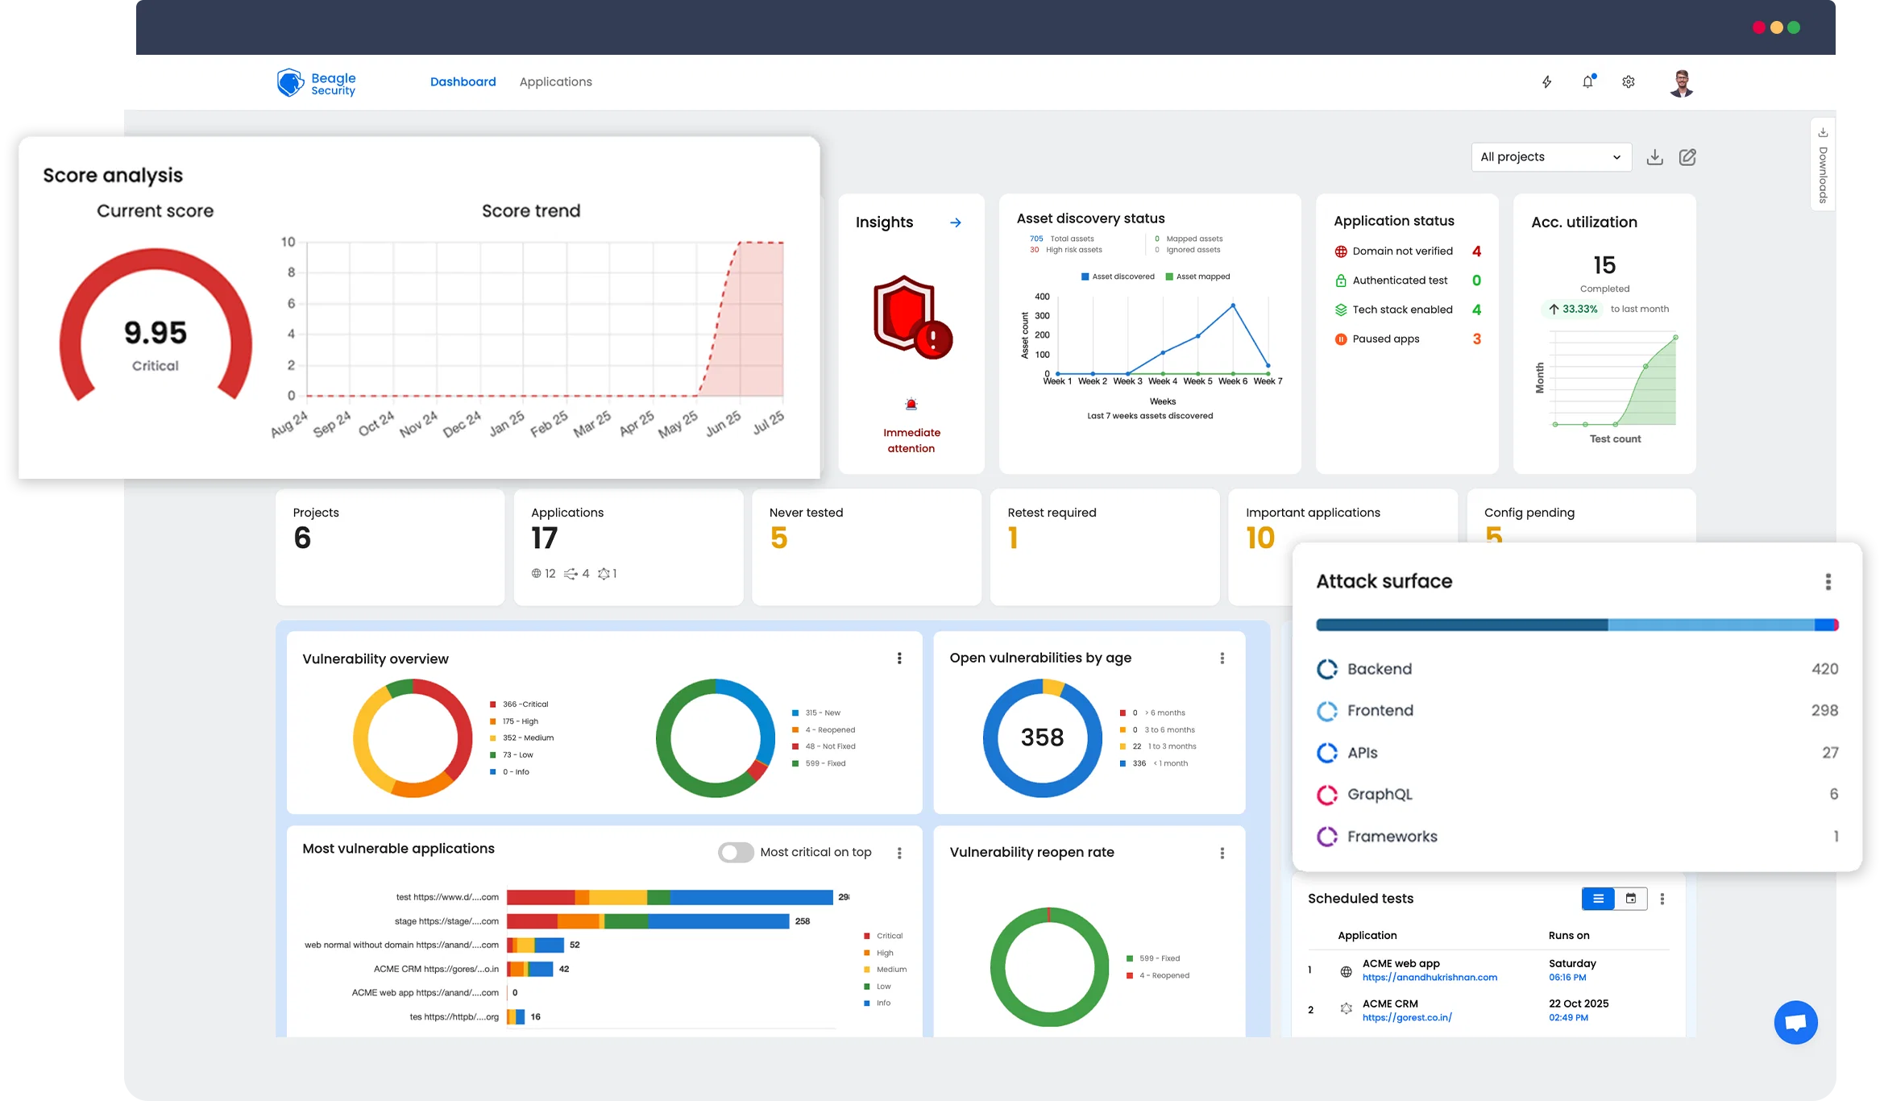The height and width of the screenshot is (1101, 1884).
Task: Click the Domain not verified globe icon
Action: coord(1341,251)
